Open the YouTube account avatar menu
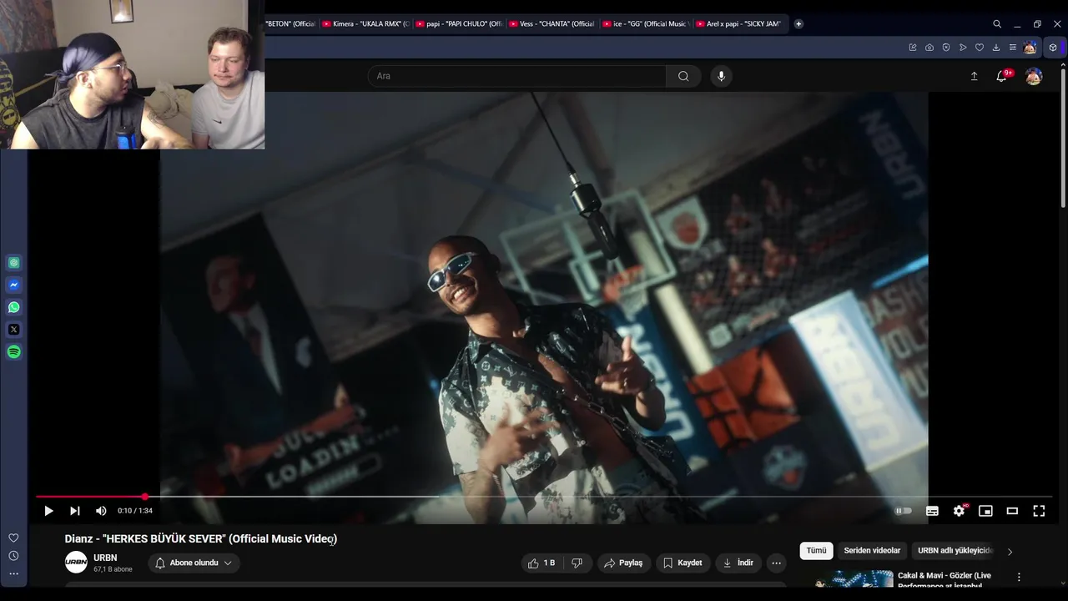Screen dimensions: 1068x601 click(1034, 76)
